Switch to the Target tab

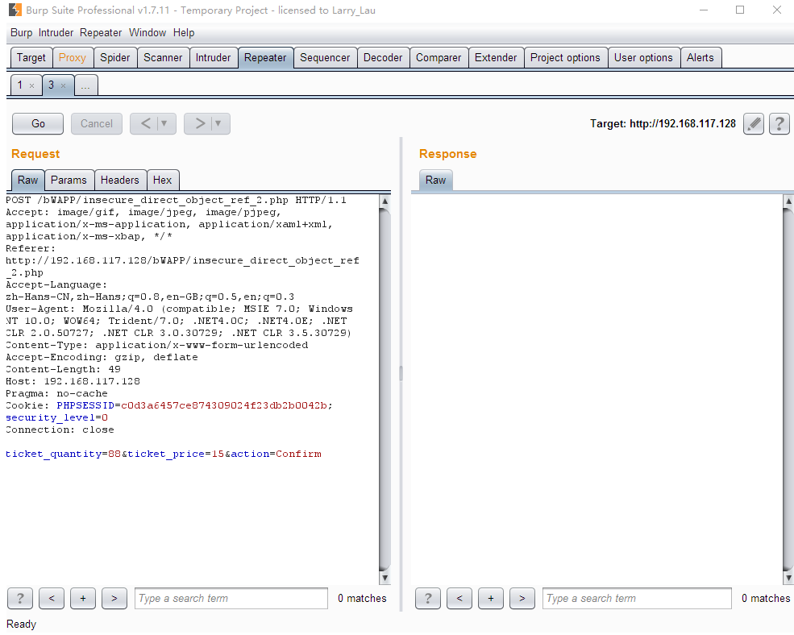click(31, 58)
